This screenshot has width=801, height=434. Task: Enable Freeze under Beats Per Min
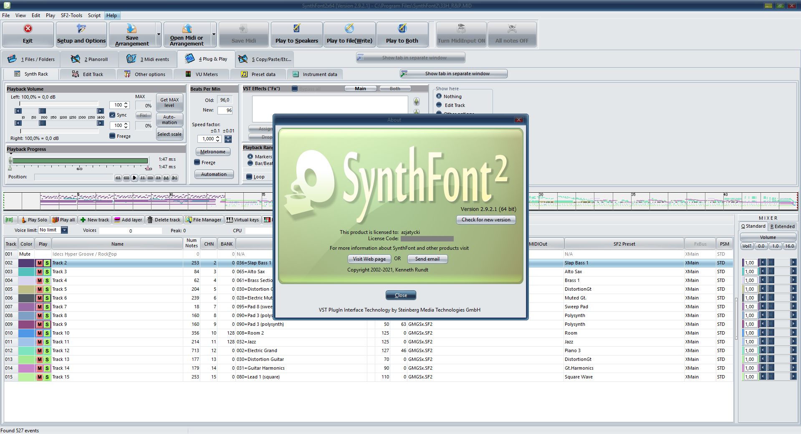[x=197, y=162]
